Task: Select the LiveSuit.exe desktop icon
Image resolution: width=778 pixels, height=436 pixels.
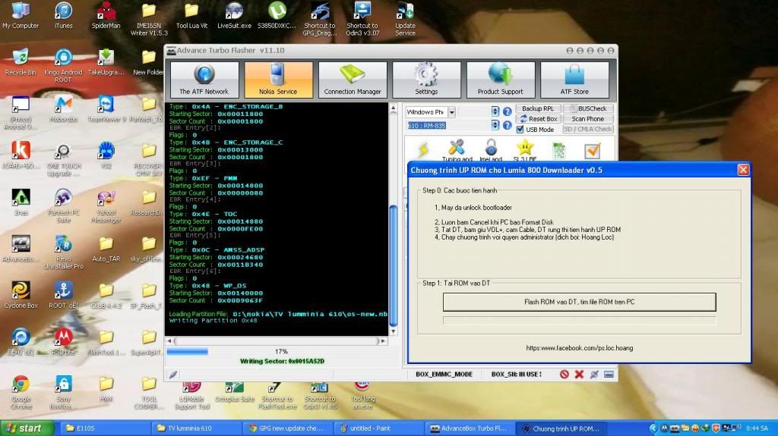Action: [x=234, y=16]
